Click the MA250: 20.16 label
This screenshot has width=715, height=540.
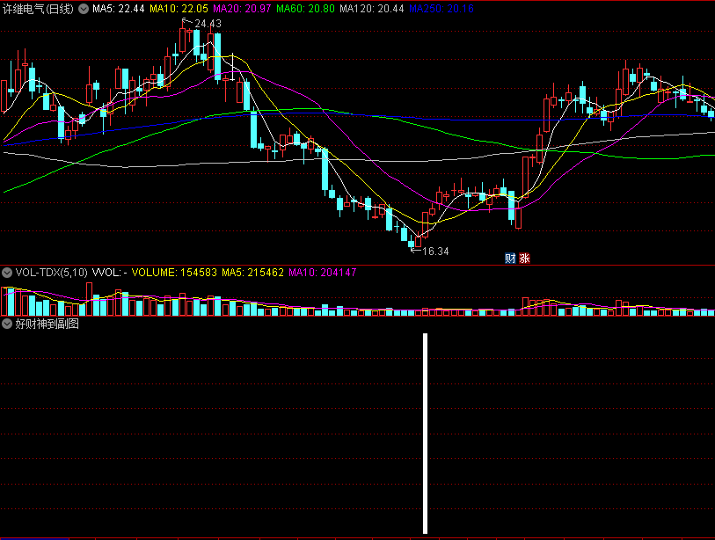(441, 9)
